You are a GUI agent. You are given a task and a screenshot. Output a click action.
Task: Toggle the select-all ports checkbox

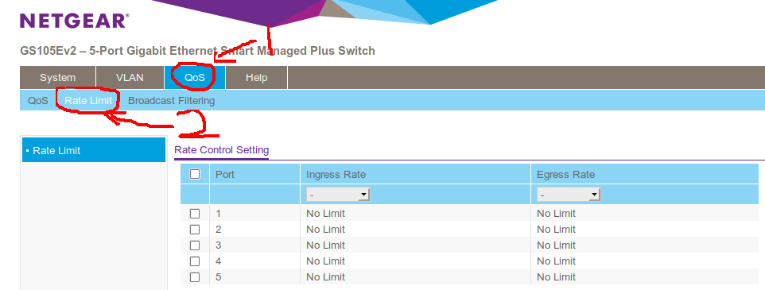(195, 174)
